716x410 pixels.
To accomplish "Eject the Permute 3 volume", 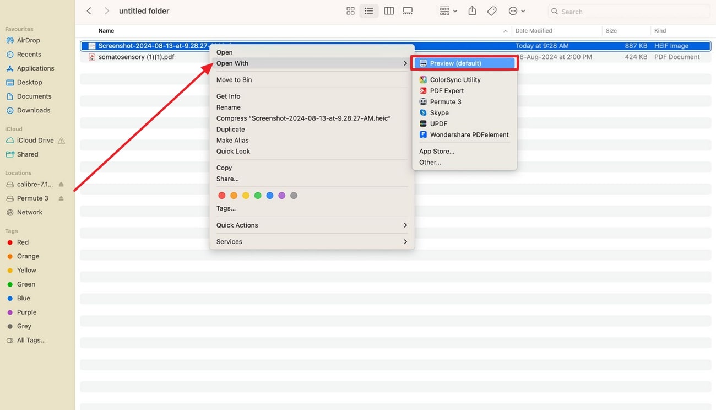I will [x=61, y=198].
